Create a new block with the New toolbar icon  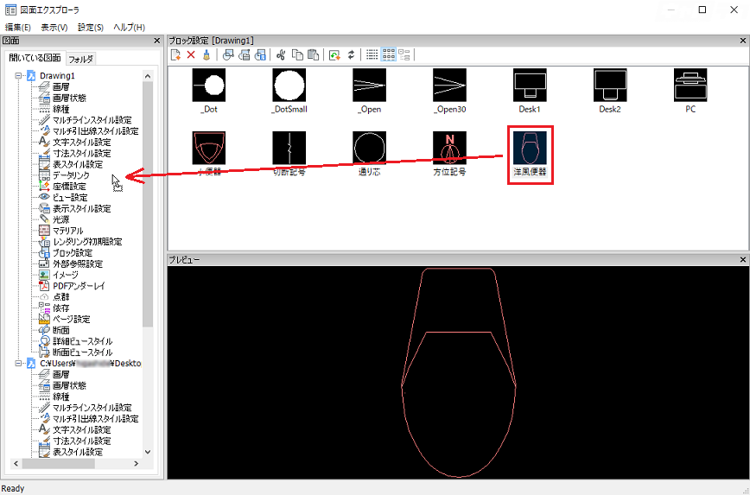(x=176, y=55)
